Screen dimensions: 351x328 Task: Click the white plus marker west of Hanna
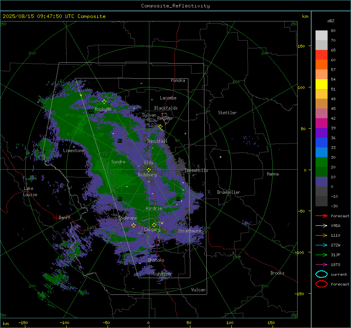point(220,157)
